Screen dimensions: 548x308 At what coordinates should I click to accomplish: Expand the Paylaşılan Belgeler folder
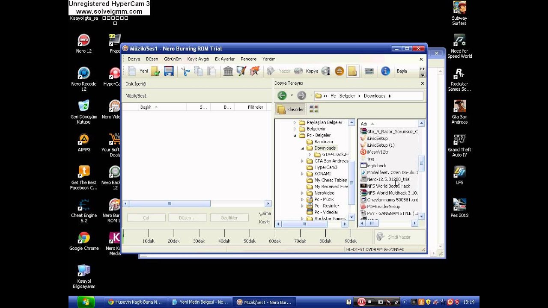point(295,122)
